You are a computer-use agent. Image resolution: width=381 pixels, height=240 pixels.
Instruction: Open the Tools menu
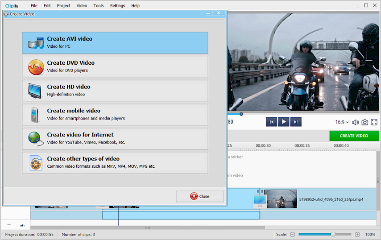[x=99, y=6]
